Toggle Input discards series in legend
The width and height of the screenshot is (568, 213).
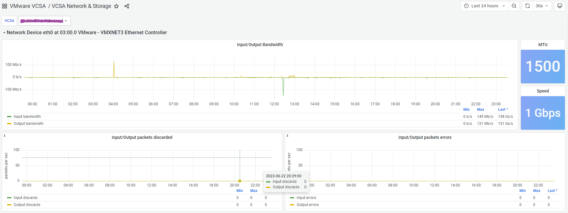25,198
